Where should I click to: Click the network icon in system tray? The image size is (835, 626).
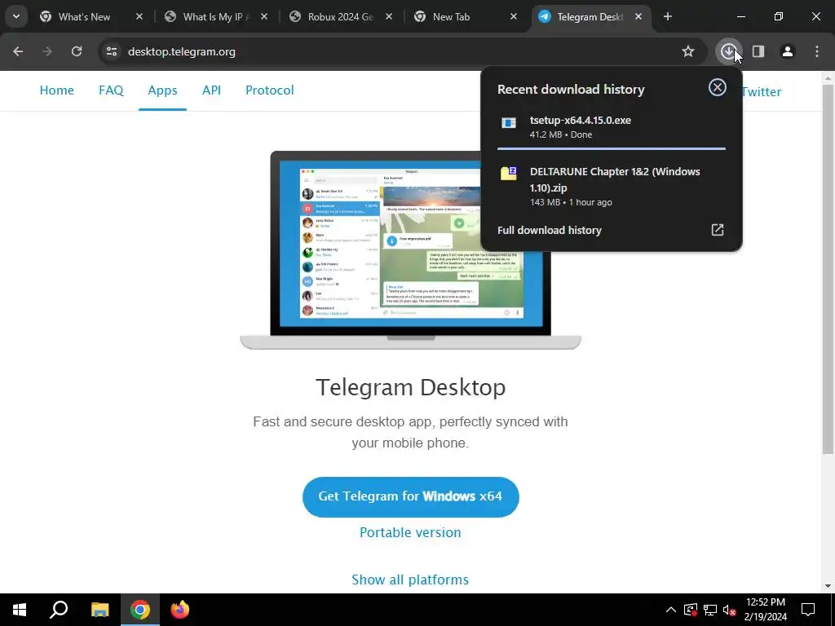pyautogui.click(x=710, y=610)
